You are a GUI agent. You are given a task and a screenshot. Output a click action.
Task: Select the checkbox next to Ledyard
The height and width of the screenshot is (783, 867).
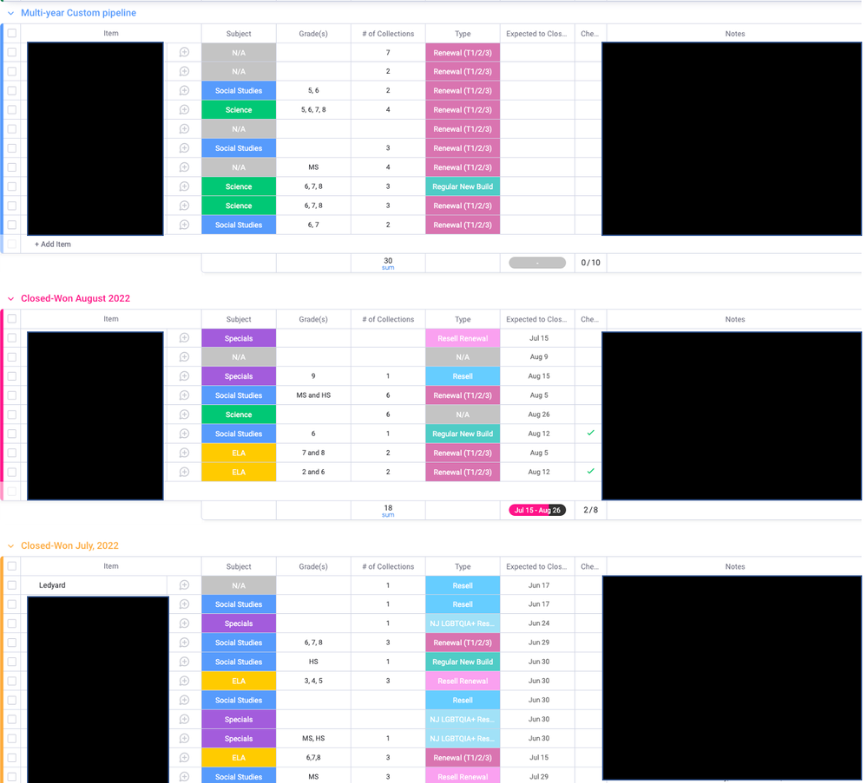pos(12,585)
